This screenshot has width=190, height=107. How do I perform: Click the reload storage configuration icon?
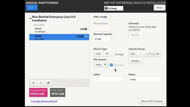(x=48, y=83)
